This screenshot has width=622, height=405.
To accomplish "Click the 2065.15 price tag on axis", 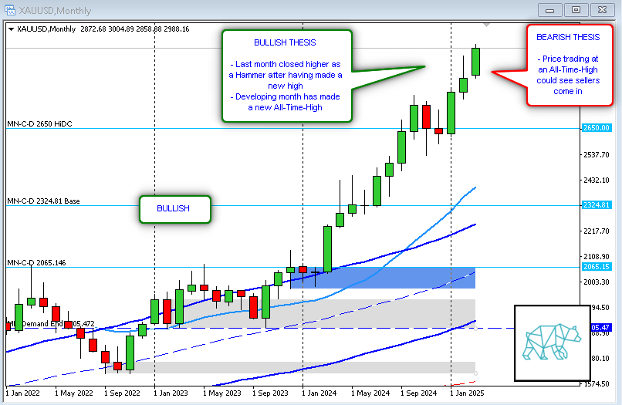I will (596, 267).
